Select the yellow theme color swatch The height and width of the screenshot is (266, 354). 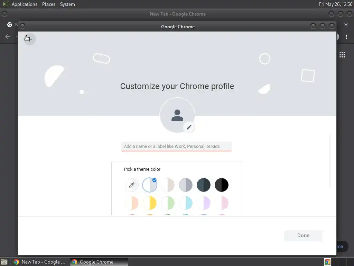[x=149, y=203]
